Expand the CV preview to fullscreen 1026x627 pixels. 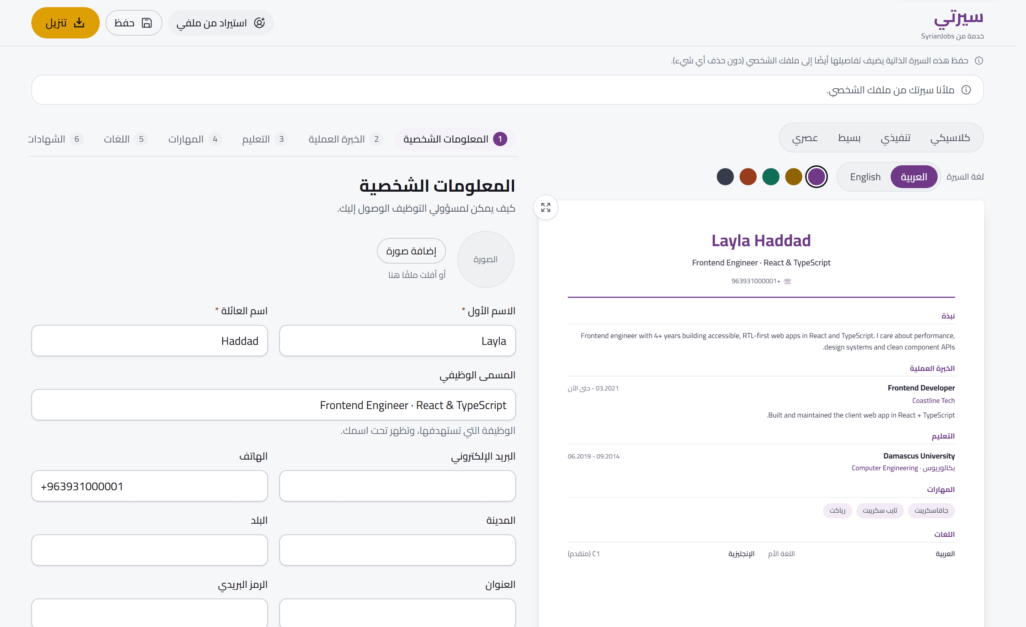point(545,207)
